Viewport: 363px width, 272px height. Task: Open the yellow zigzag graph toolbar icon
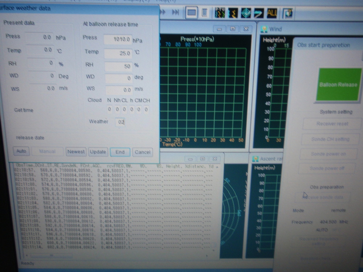tap(233, 13)
